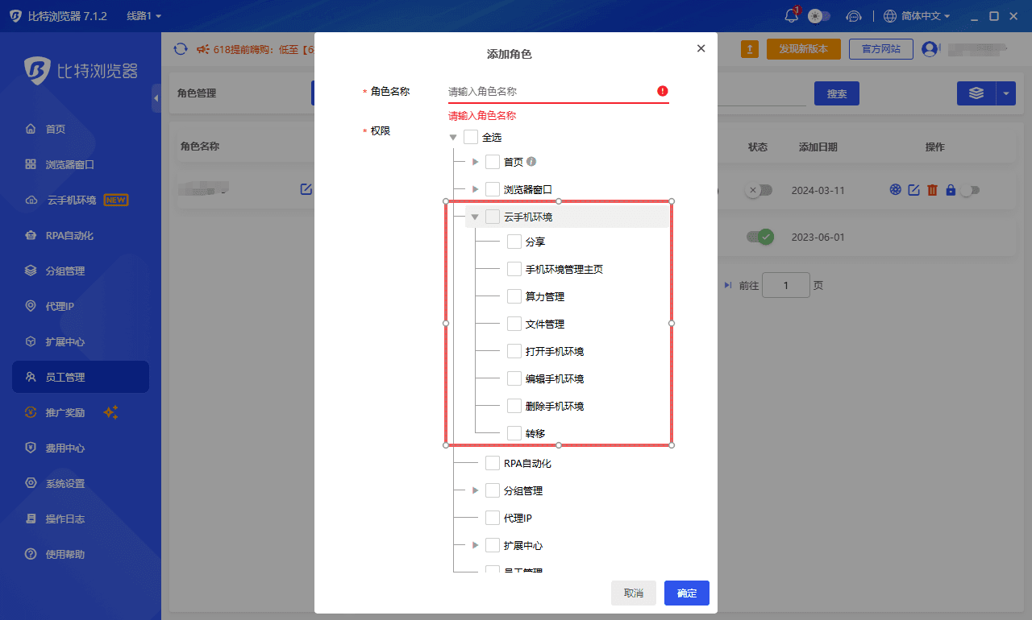
Task: Toggle status switch for 2023-06-01 row
Action: coord(759,237)
